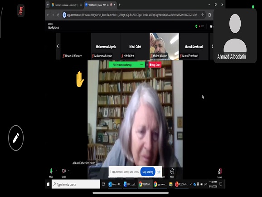Close the WEBINAR 3 browser tab
262x197 pixels.
[115, 5]
